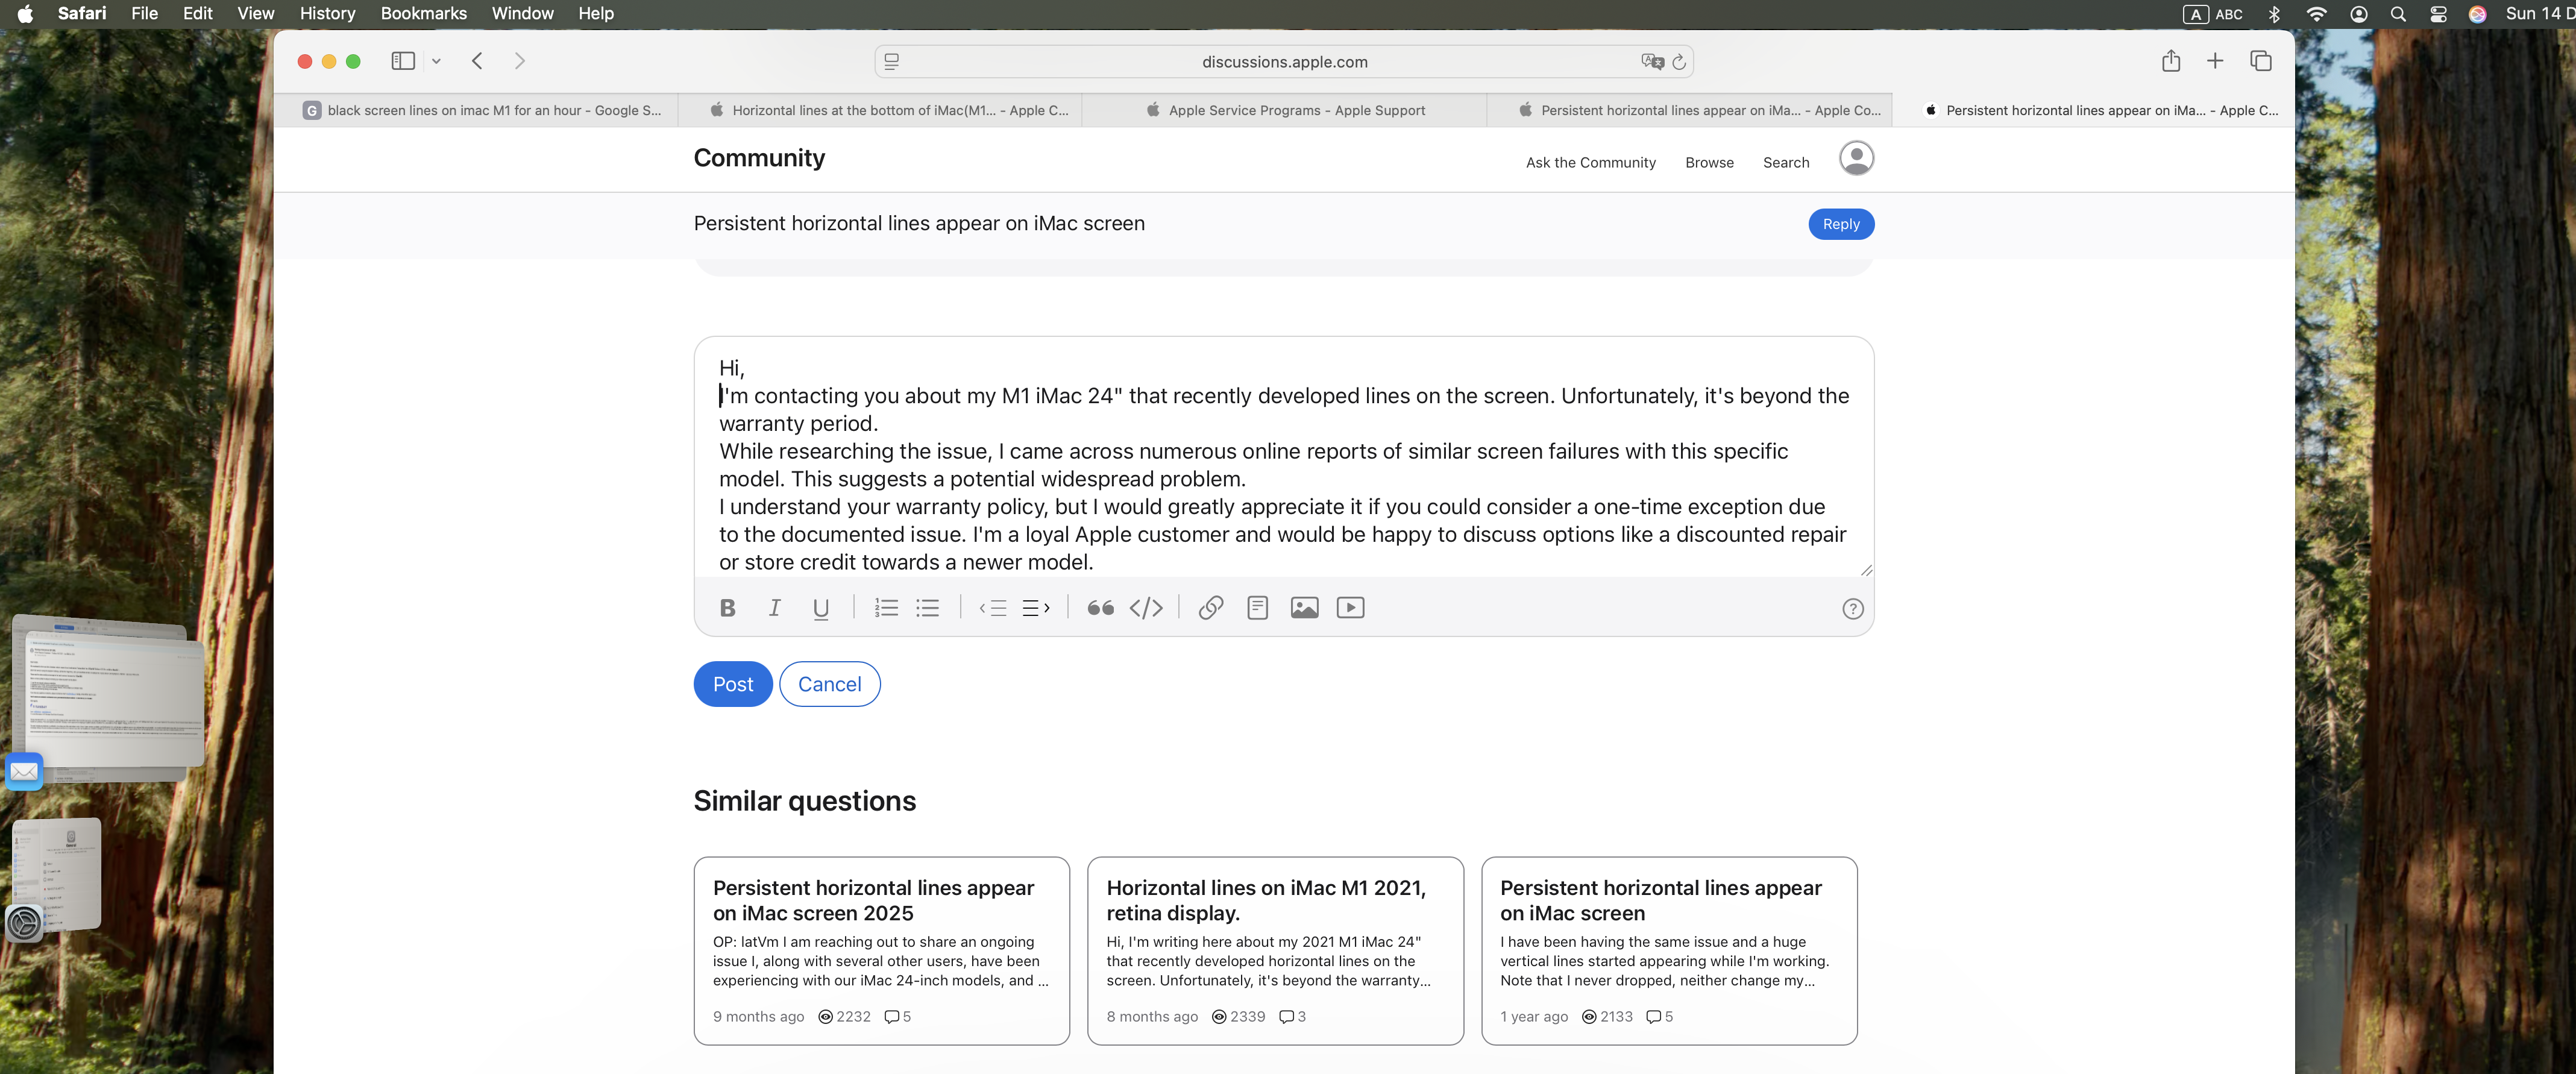Click the insert link icon
Viewport: 2576px width, 1074px height.
(x=1210, y=608)
